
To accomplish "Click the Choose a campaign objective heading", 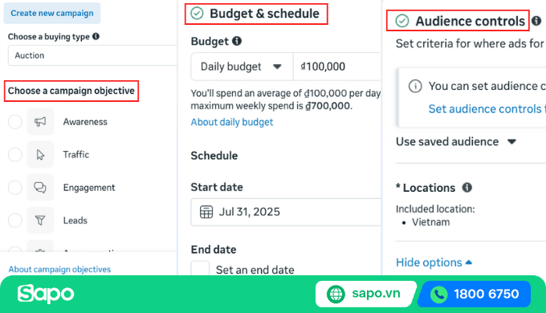I will [x=71, y=91].
